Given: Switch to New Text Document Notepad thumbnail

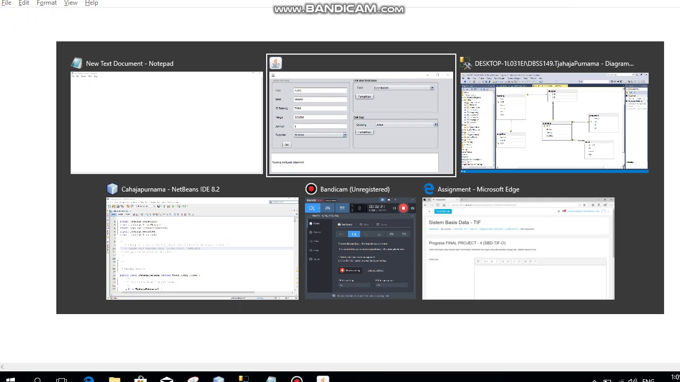Looking at the screenshot, I should click(x=166, y=123).
